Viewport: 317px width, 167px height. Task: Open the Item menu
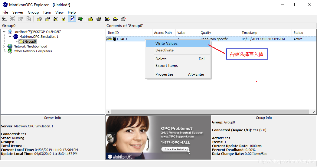(x=47, y=12)
